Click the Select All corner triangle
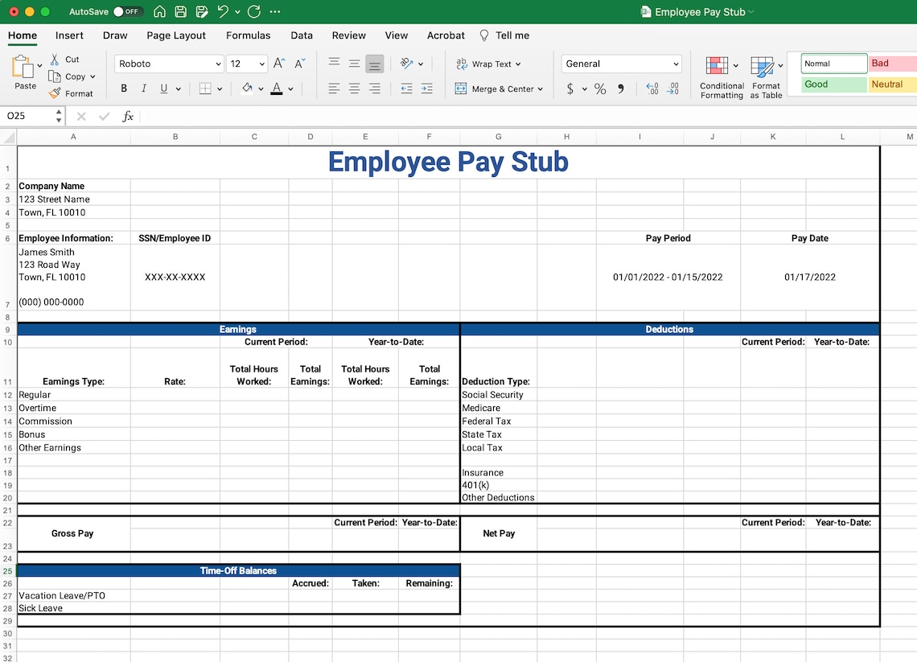 coord(9,138)
